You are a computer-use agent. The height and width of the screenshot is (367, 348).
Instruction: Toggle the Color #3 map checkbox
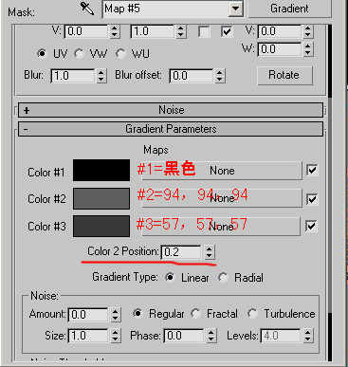[x=311, y=226]
